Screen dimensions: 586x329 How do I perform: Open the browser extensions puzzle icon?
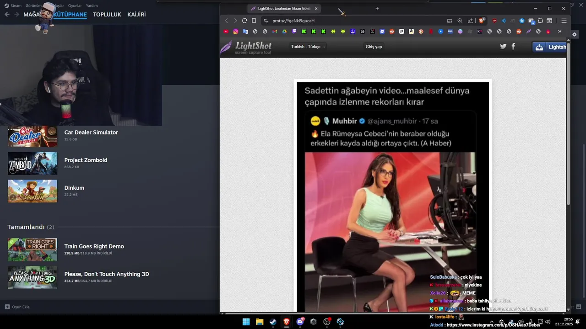[540, 21]
